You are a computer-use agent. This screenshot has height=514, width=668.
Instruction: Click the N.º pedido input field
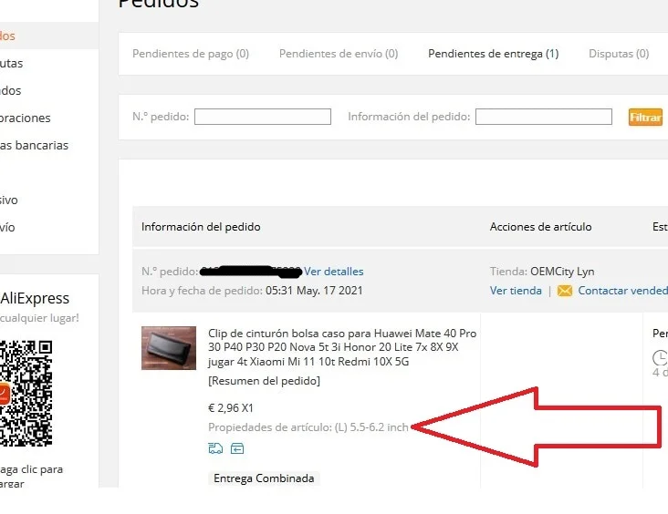pyautogui.click(x=263, y=117)
